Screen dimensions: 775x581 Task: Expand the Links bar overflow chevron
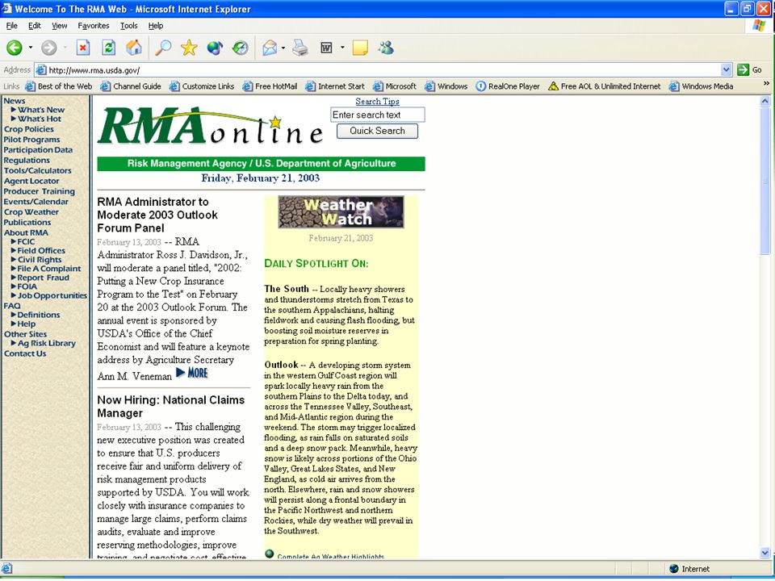coord(767,83)
